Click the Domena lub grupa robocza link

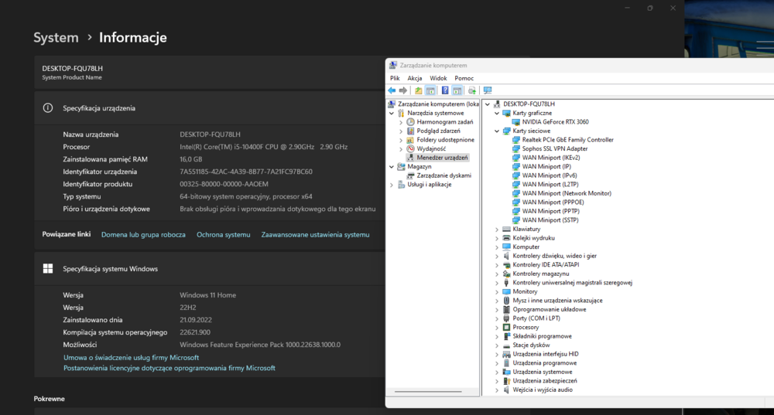(x=143, y=235)
